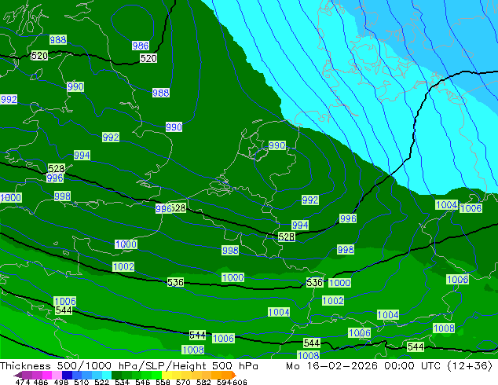Click the 1000 label right beside 536

click(x=339, y=283)
